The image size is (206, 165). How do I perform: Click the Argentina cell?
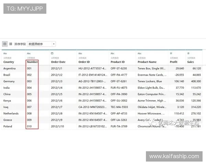(x=10, y=68)
